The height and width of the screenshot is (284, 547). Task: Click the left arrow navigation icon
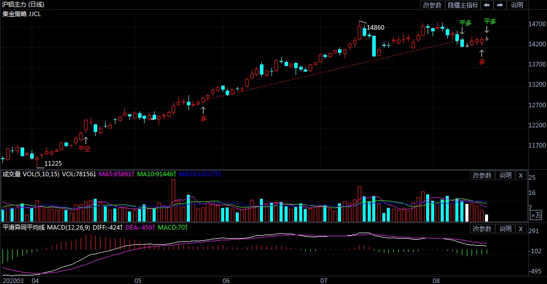coord(487,5)
